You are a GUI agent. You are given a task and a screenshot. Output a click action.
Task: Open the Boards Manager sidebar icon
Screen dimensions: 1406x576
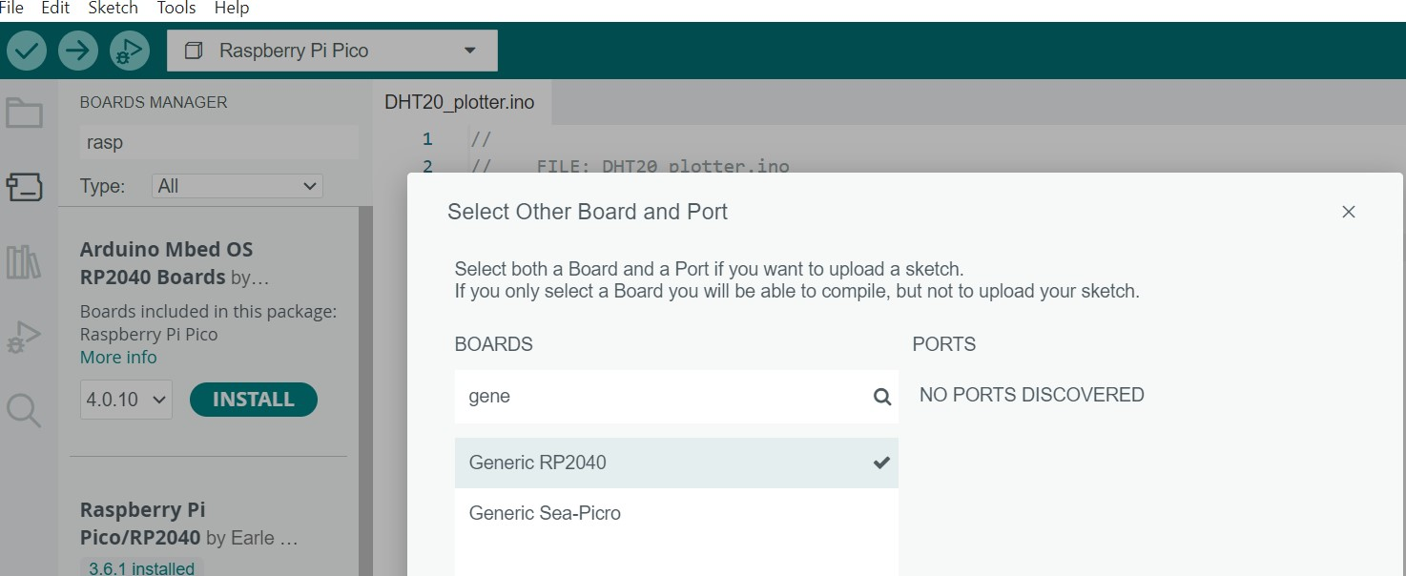[25, 187]
